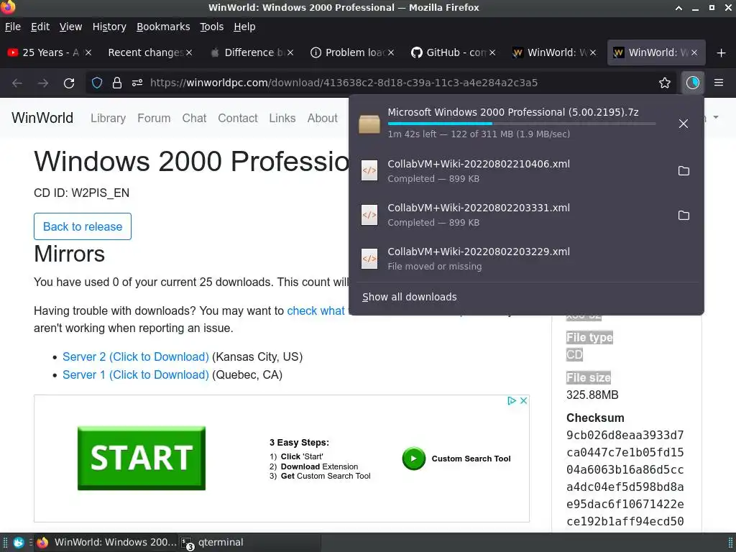The width and height of the screenshot is (736, 552).
Task: Close the 'Recent changes' tab
Action: pyautogui.click(x=189, y=52)
